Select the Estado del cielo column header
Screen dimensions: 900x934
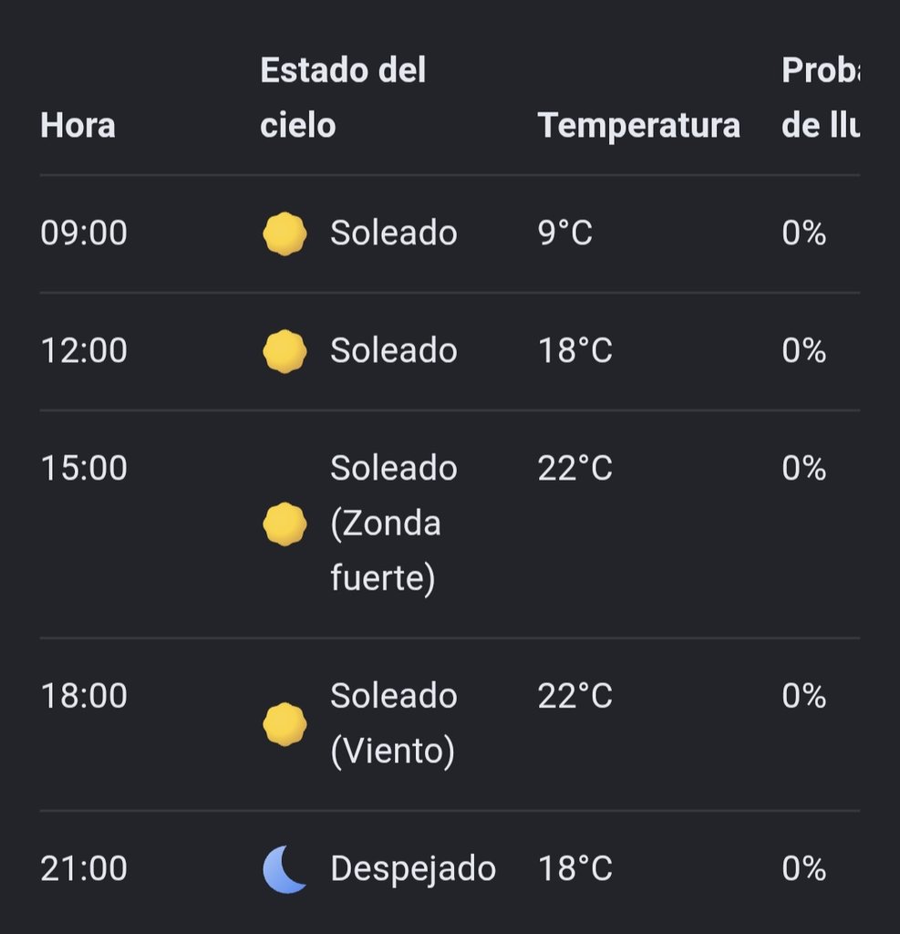point(343,98)
